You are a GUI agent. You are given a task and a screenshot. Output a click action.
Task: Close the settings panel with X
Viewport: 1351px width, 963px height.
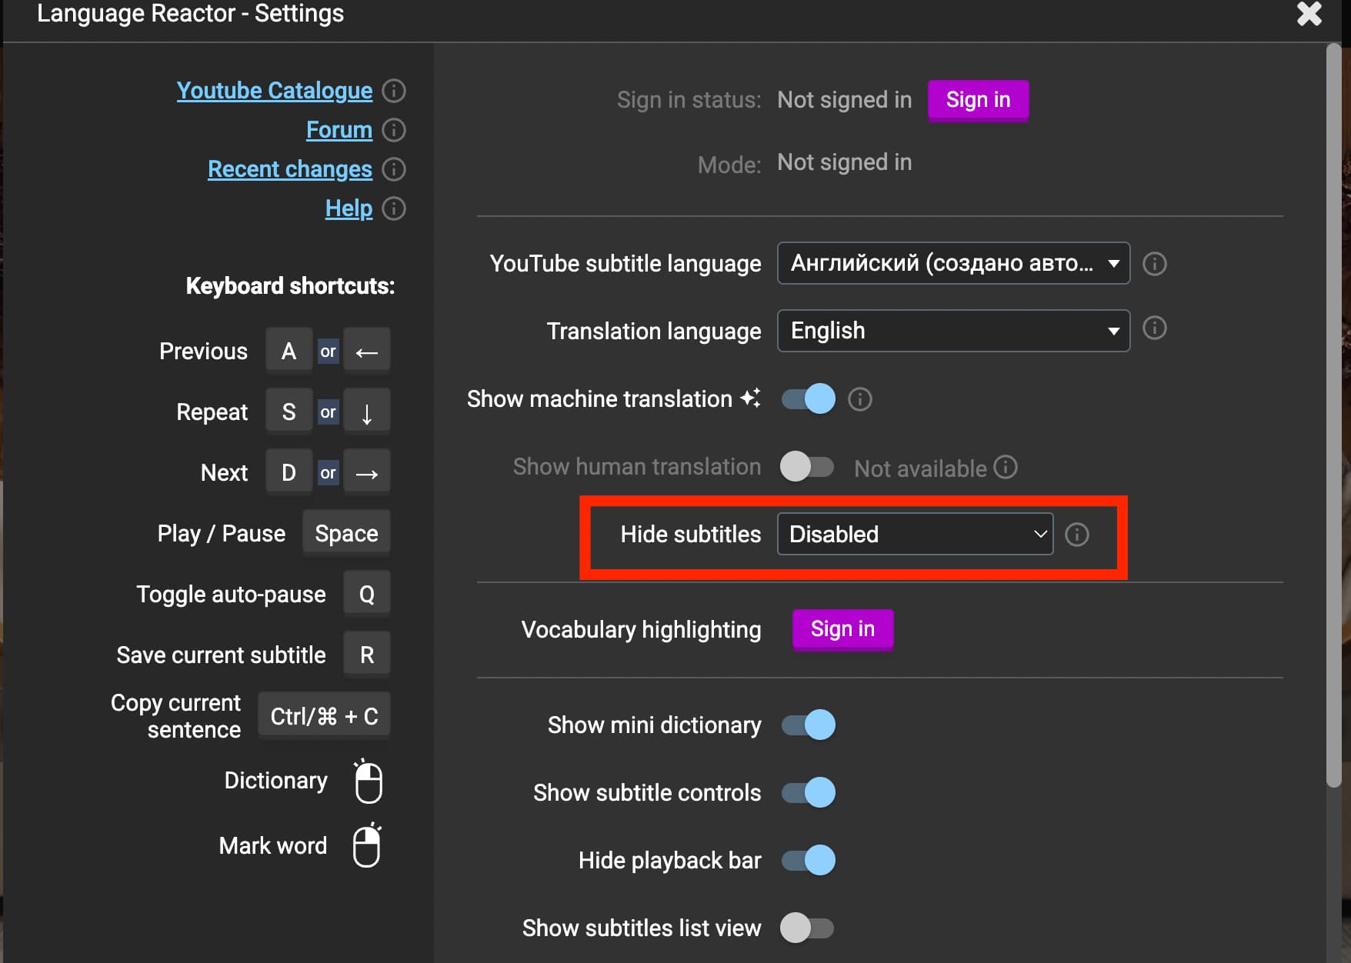pyautogui.click(x=1309, y=14)
